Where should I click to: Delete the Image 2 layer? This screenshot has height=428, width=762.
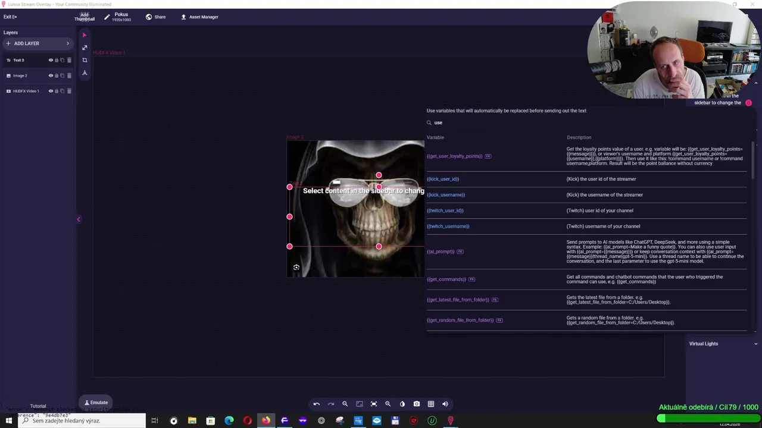point(69,75)
